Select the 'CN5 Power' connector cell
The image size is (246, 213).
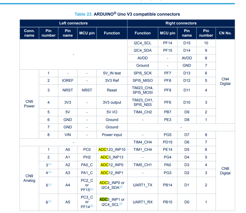coord(29,104)
